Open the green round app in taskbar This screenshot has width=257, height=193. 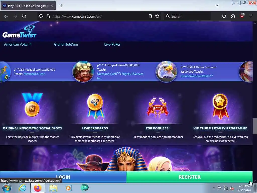(85, 188)
